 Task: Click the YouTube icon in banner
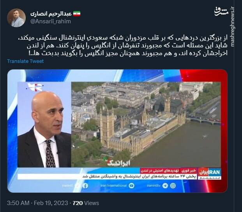131,186
